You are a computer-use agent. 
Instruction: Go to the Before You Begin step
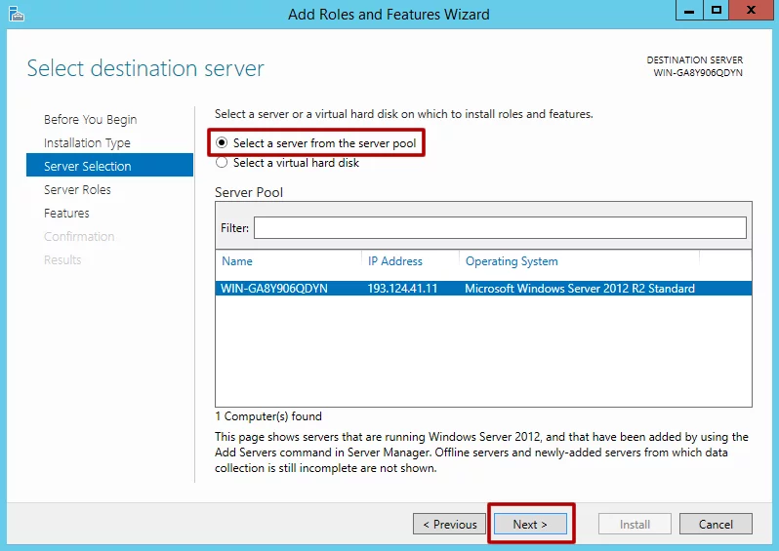(90, 119)
